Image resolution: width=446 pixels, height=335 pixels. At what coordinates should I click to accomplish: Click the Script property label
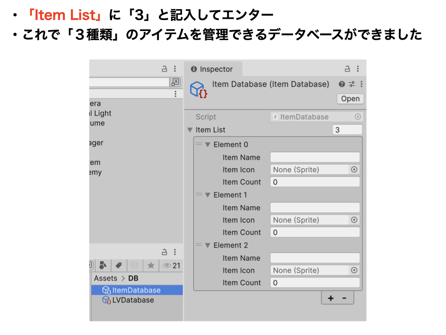[206, 117]
